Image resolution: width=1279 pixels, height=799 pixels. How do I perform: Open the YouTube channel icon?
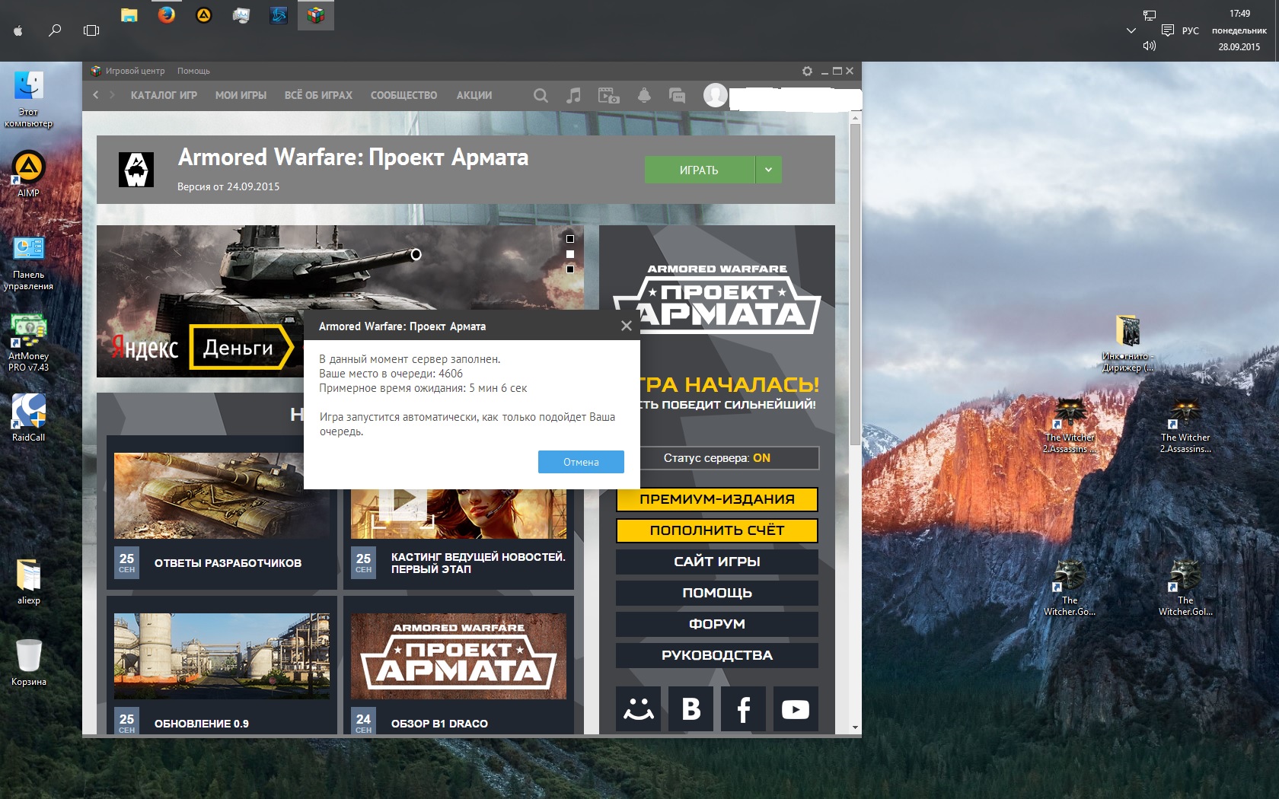[x=796, y=709]
